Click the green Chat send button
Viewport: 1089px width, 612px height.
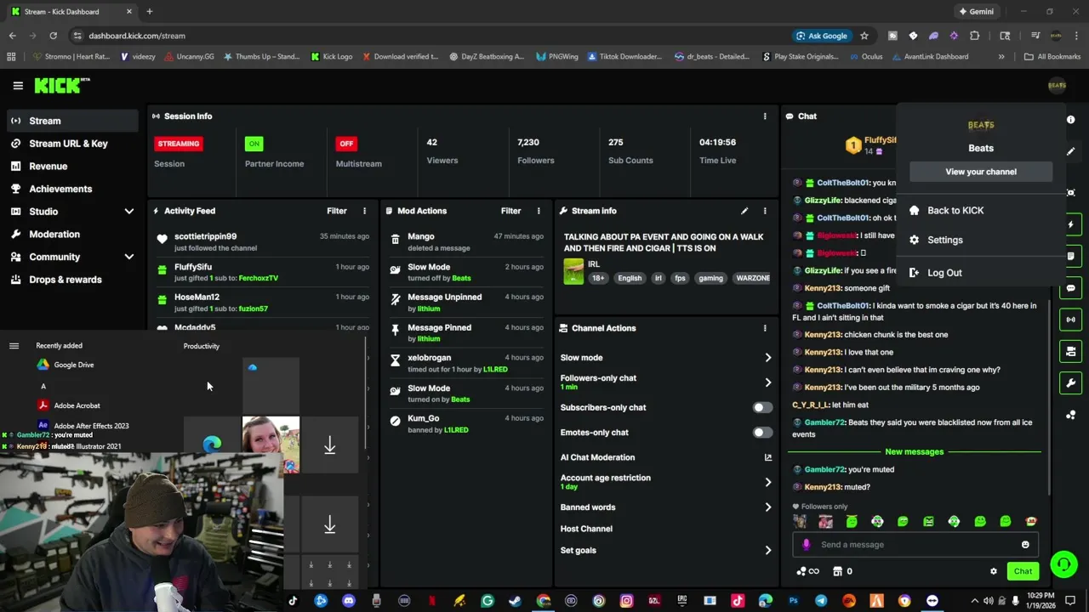click(1023, 571)
